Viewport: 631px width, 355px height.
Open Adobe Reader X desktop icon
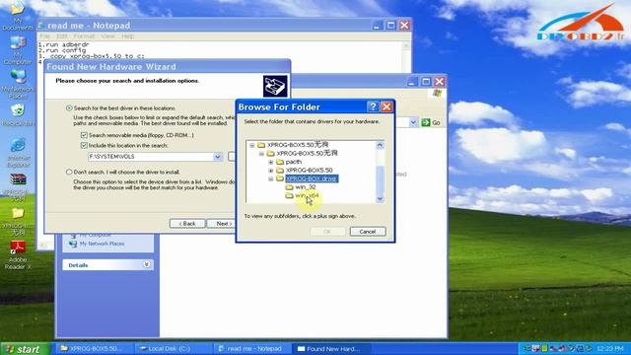(x=18, y=255)
